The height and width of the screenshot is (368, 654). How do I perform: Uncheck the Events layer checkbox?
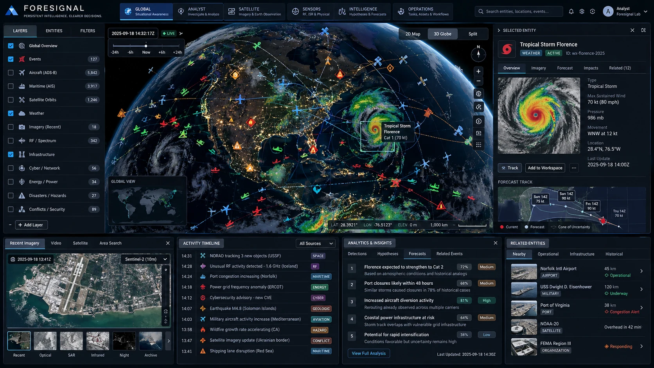pyautogui.click(x=11, y=59)
